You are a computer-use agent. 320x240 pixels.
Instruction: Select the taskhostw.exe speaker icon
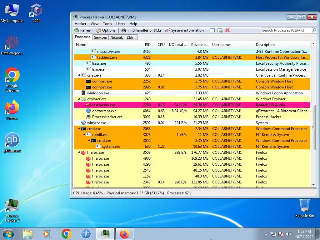[x=88, y=105]
